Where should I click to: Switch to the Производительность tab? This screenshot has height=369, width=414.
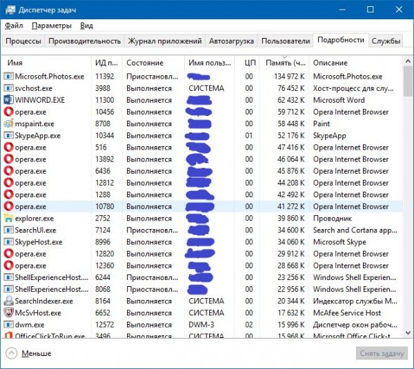tap(84, 41)
